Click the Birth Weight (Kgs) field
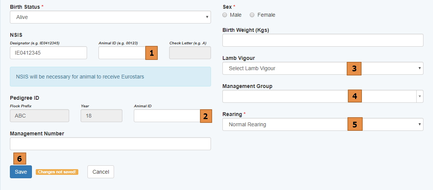The height and width of the screenshot is (190, 433). pos(323,40)
